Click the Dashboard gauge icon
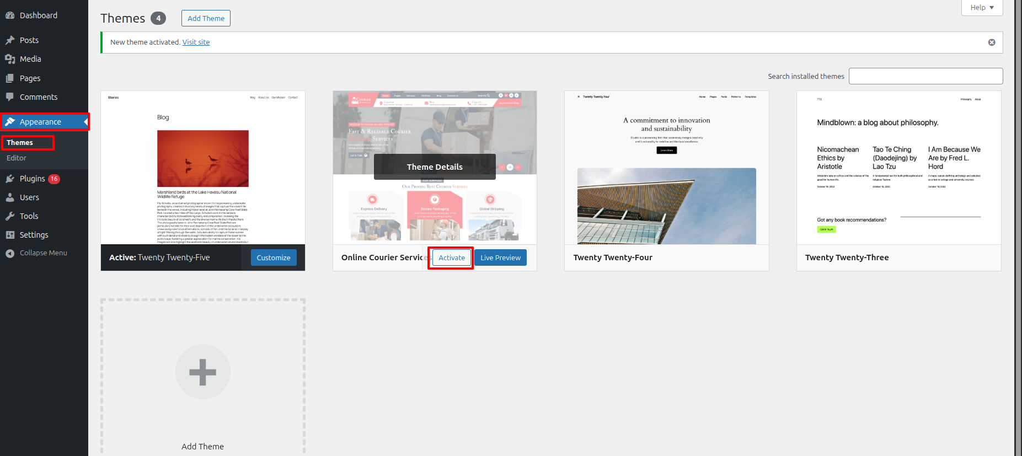The height and width of the screenshot is (456, 1022). pos(10,15)
